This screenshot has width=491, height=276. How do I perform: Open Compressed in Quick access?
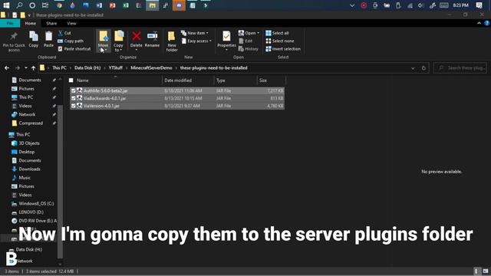(31, 123)
